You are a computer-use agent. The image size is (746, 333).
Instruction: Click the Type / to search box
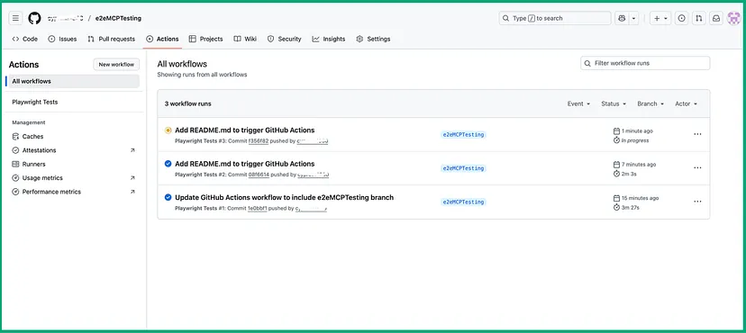(555, 19)
